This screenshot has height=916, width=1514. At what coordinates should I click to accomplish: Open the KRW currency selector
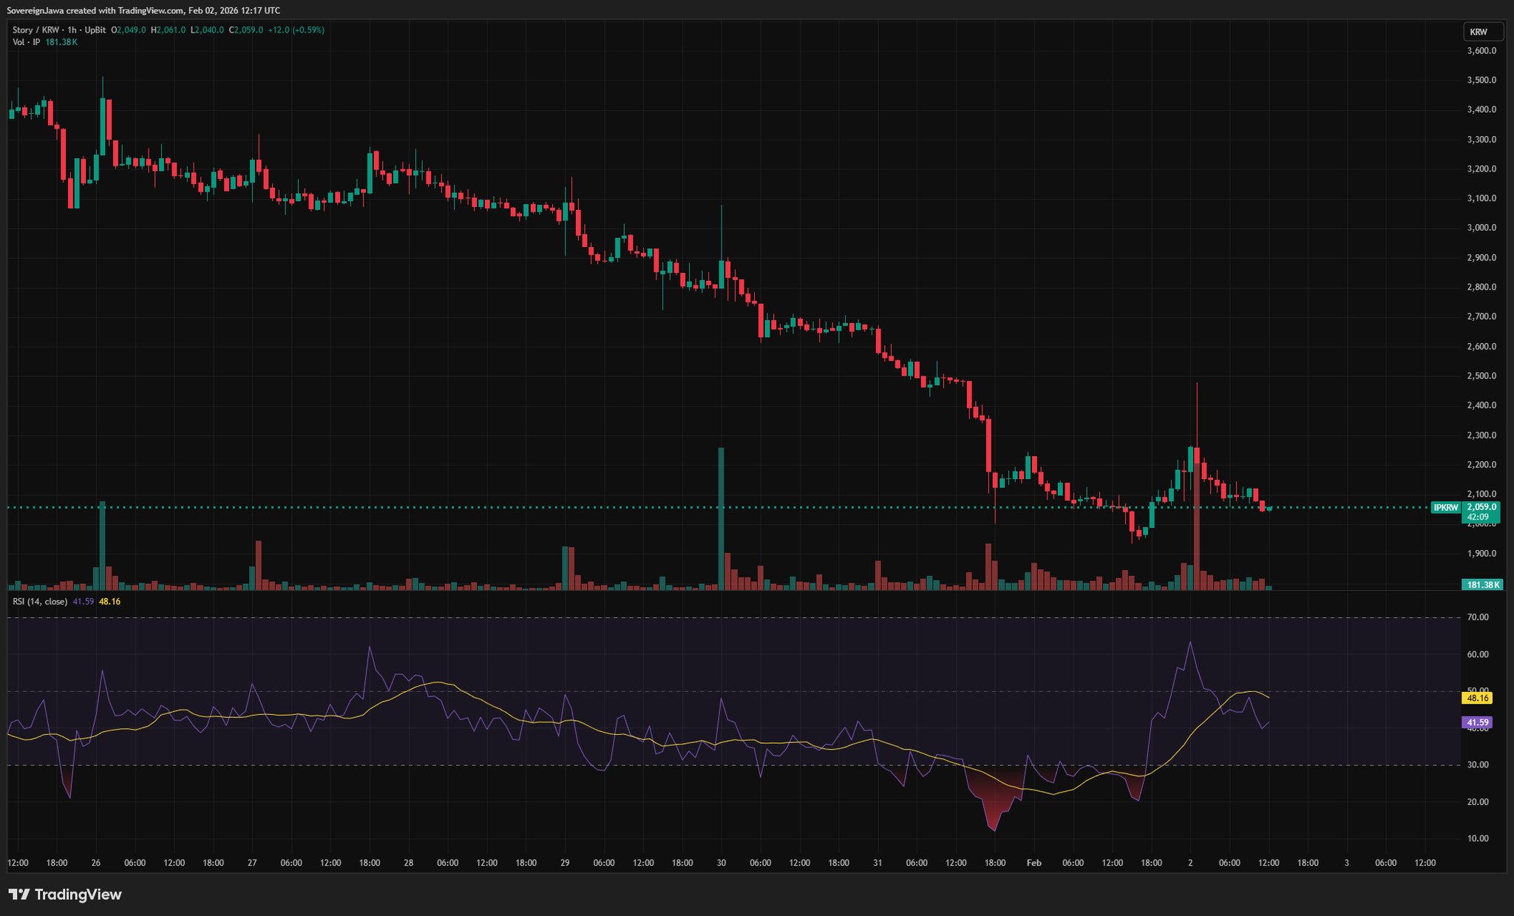(x=1482, y=32)
